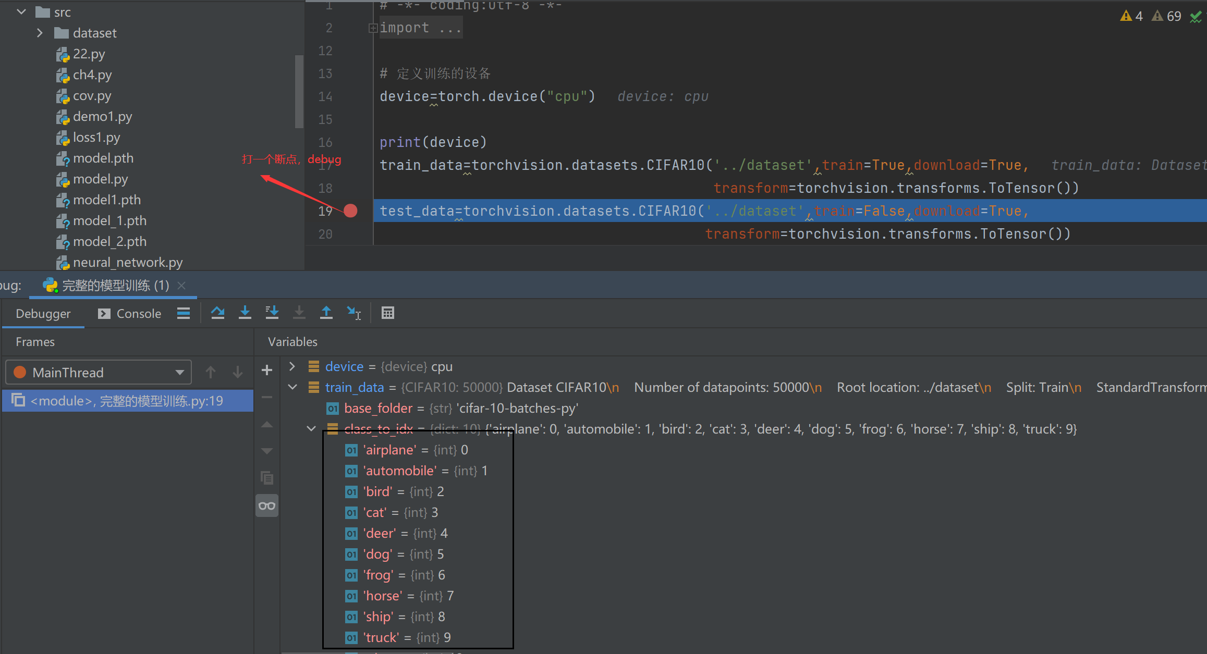Click previous frame up arrow
1207x654 pixels.
[211, 372]
